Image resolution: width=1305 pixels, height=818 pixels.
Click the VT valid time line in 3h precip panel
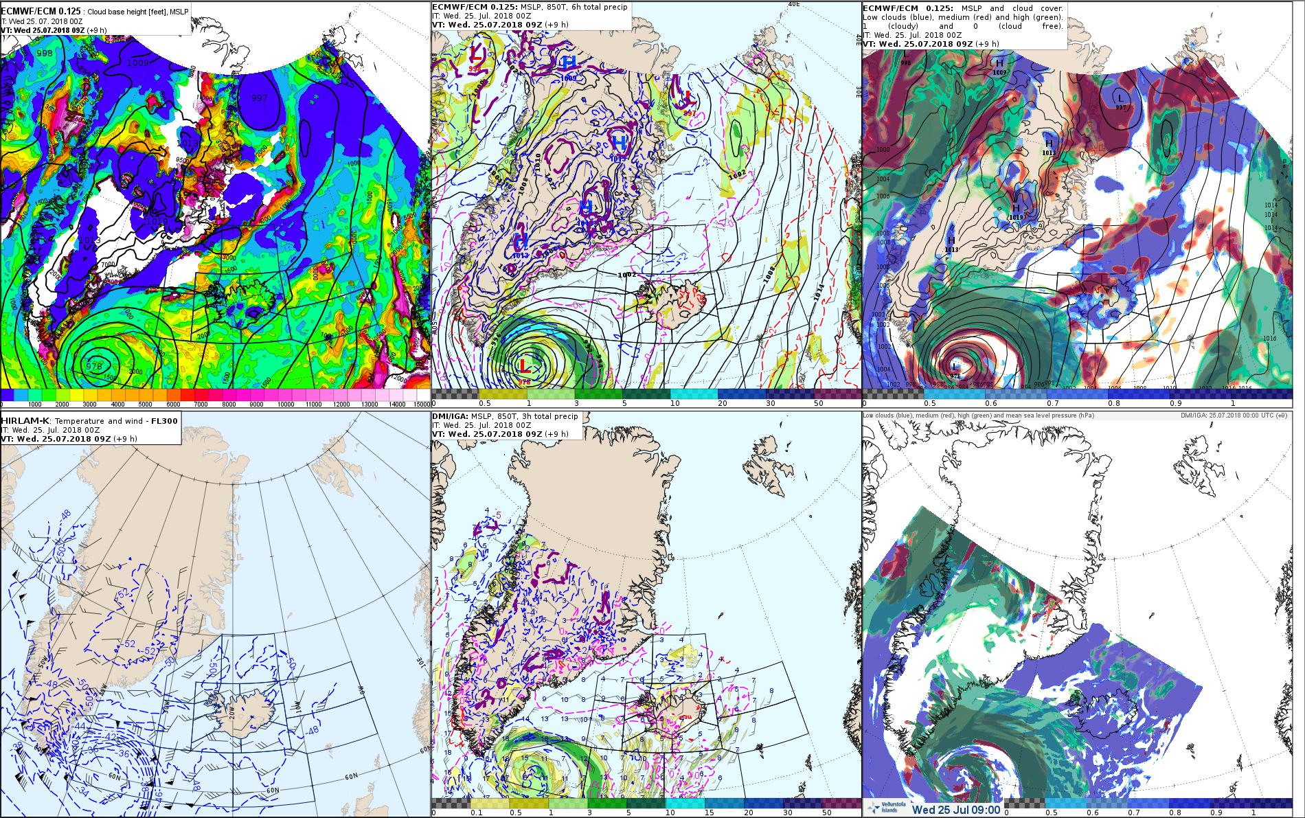point(500,434)
